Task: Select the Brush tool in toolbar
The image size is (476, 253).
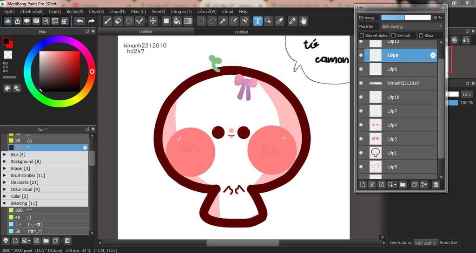Action: (x=107, y=21)
